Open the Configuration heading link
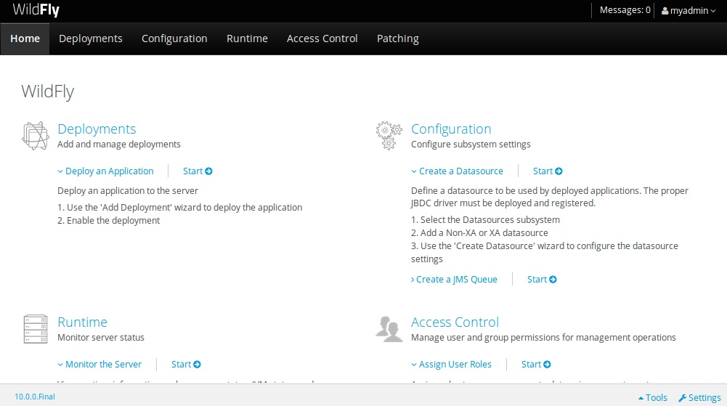This screenshot has width=727, height=406. [x=451, y=129]
